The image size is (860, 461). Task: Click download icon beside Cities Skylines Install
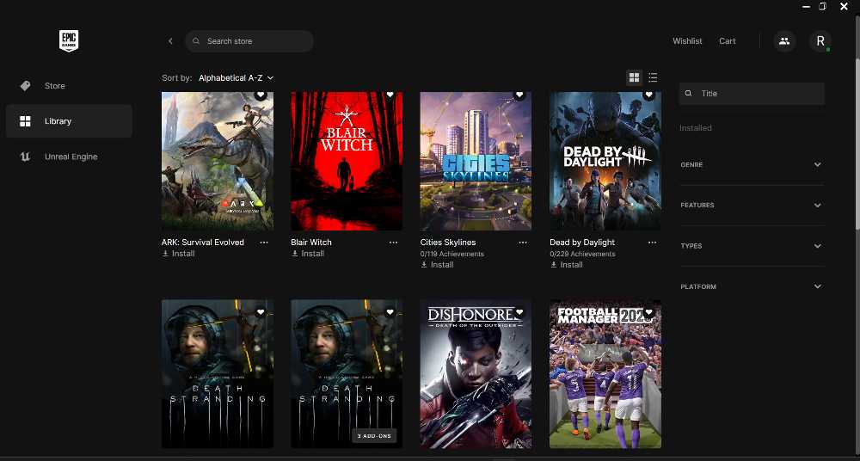tap(424, 265)
